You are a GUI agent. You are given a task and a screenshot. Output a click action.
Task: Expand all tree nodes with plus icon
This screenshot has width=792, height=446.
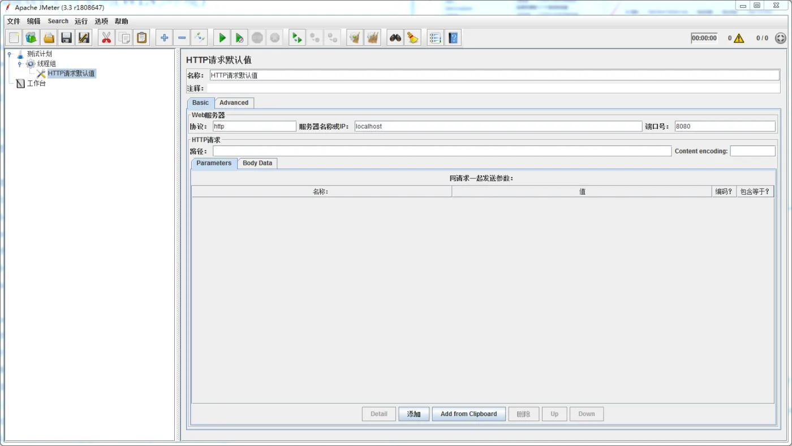(x=164, y=38)
